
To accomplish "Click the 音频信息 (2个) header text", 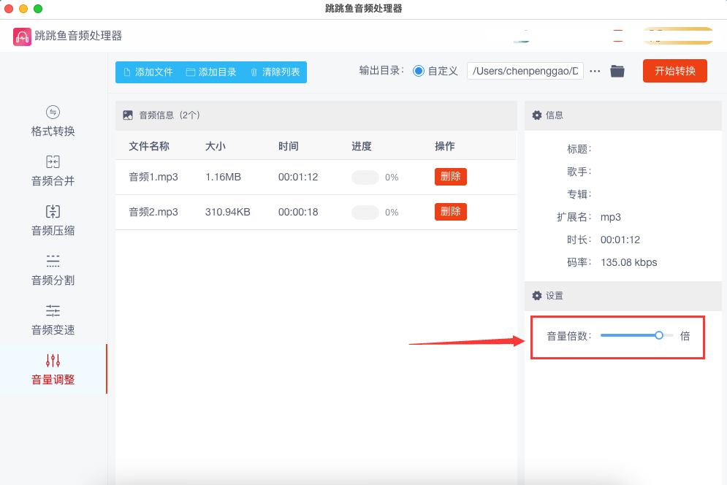I will point(170,115).
